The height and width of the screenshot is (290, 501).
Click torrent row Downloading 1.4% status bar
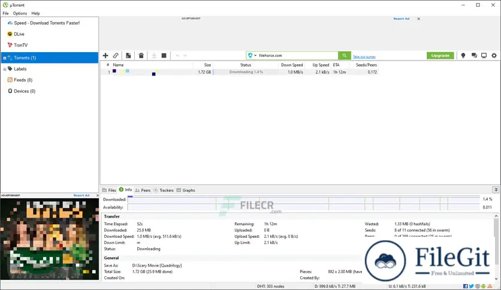(x=246, y=72)
